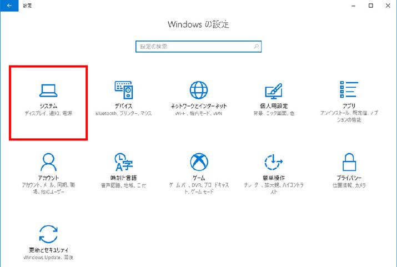
Task: Click the アカウント label text
Action: click(x=48, y=178)
